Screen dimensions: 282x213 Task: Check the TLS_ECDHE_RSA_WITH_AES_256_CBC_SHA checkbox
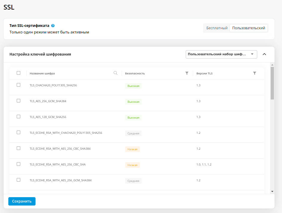tap(18, 164)
